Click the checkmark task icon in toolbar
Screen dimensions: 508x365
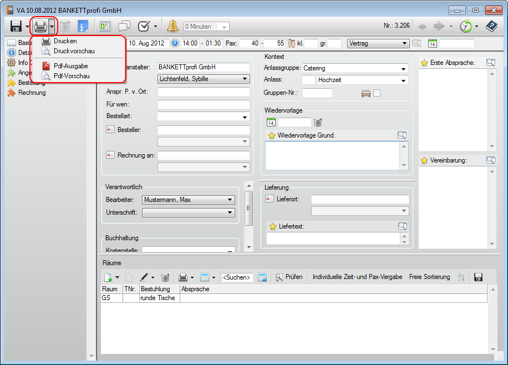[x=143, y=26]
